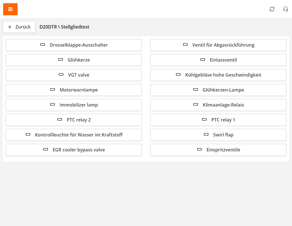Click the Immobilizer lamp icon

pyautogui.click(x=52, y=105)
